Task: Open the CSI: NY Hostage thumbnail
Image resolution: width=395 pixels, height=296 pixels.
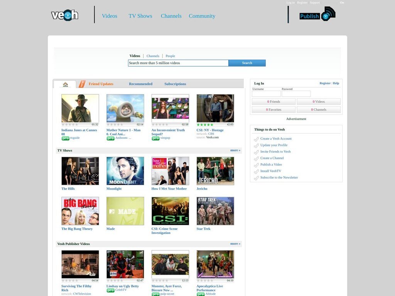Action: [x=215, y=108]
